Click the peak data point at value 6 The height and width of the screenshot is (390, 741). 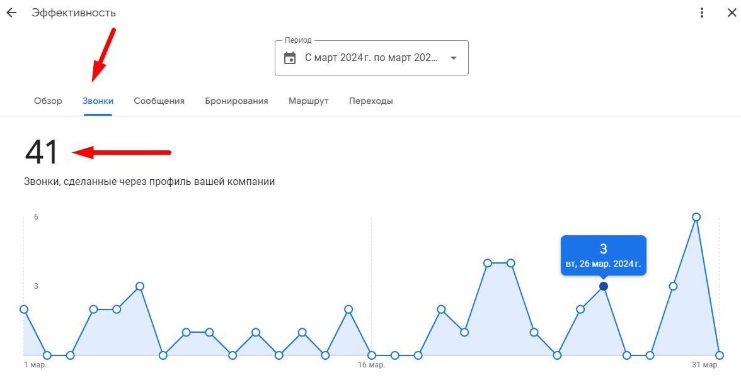[696, 217]
